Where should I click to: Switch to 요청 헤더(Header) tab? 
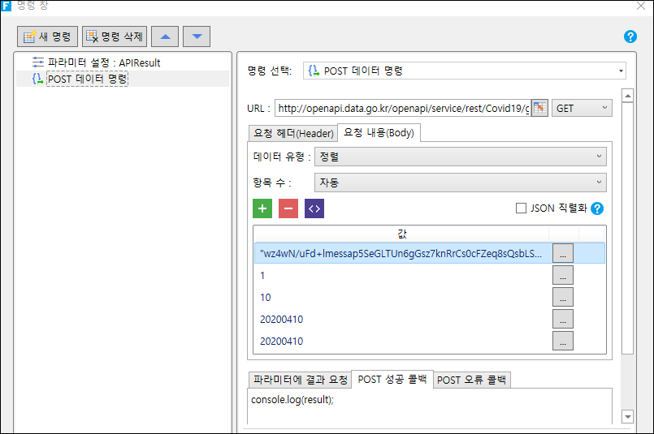pos(293,133)
